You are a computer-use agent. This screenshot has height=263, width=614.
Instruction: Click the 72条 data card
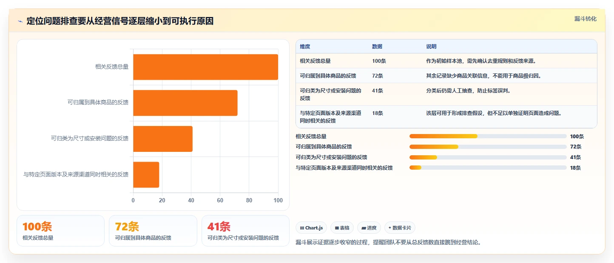[x=153, y=231]
